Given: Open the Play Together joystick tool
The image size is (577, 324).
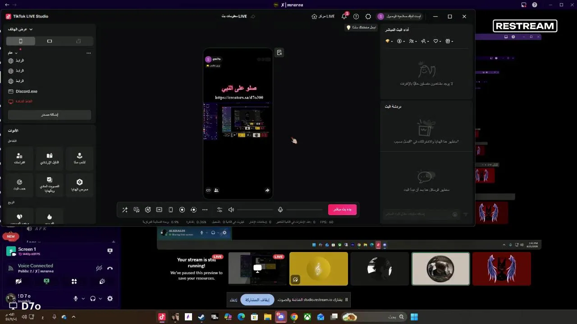Looking at the screenshot, I should pos(80,158).
